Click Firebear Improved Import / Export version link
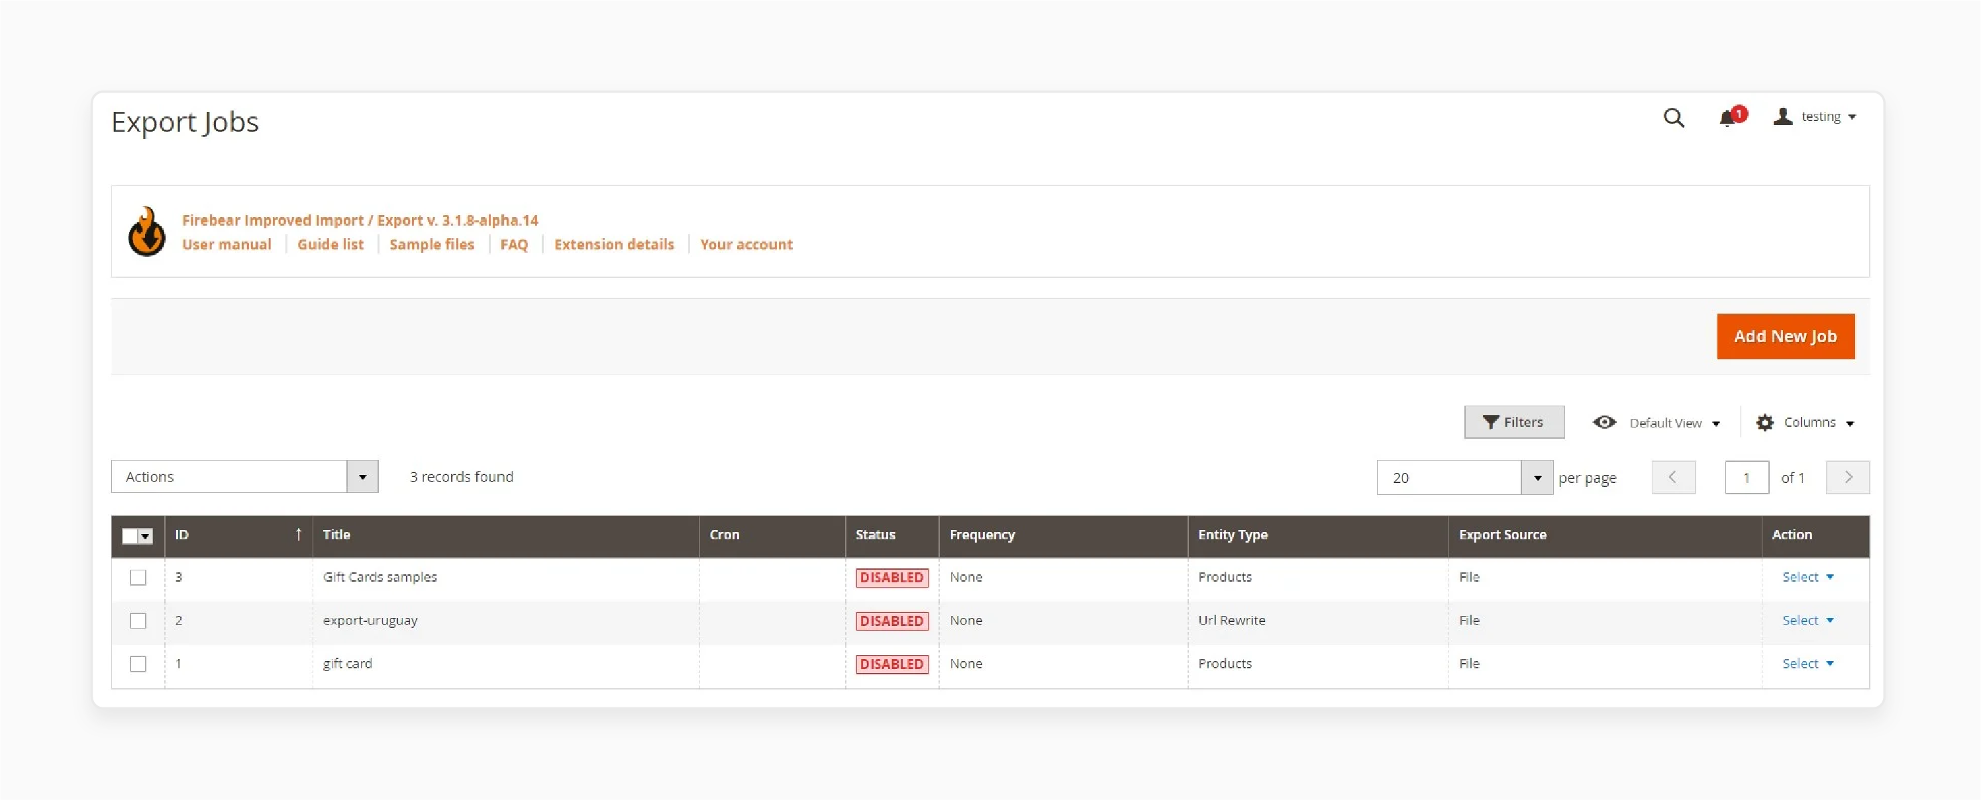The height and width of the screenshot is (800, 1981). (360, 220)
